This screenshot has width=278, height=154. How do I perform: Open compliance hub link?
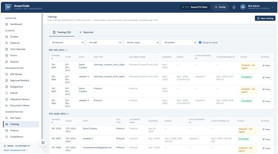(x=16, y=150)
